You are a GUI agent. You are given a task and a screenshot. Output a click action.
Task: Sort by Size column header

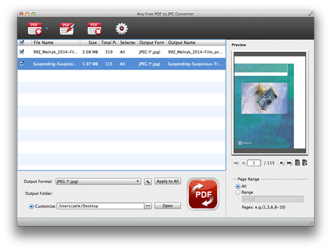pos(90,42)
